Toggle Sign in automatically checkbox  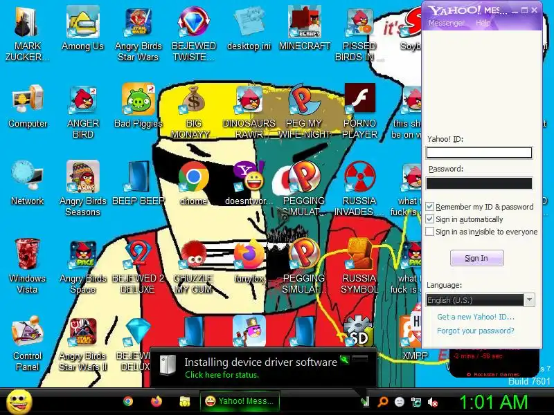tap(429, 219)
